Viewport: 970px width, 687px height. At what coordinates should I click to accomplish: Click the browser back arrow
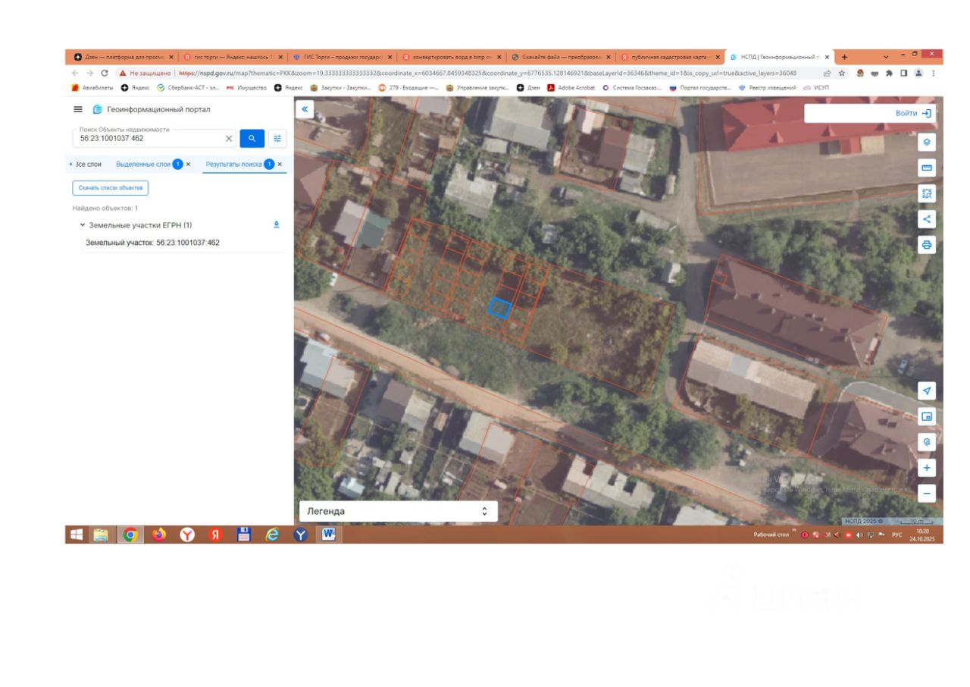75,74
